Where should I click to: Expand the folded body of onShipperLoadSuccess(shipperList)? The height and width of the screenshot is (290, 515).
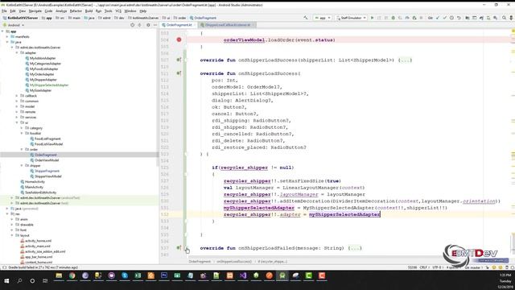point(405,60)
